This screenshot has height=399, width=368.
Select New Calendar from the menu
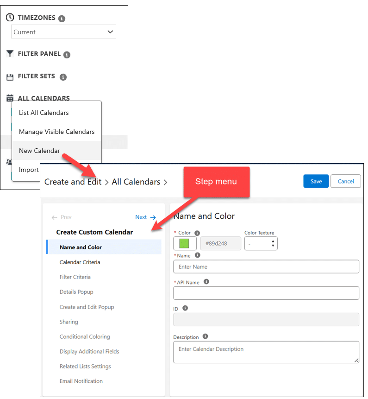pos(39,151)
